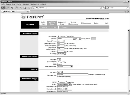Click the DTIM field
The width and height of the screenshot is (130, 95).
click(61, 51)
